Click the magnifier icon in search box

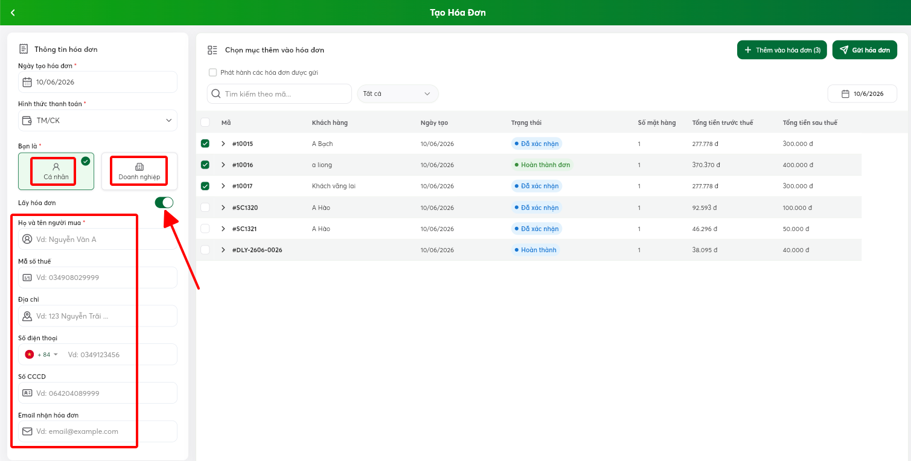216,94
